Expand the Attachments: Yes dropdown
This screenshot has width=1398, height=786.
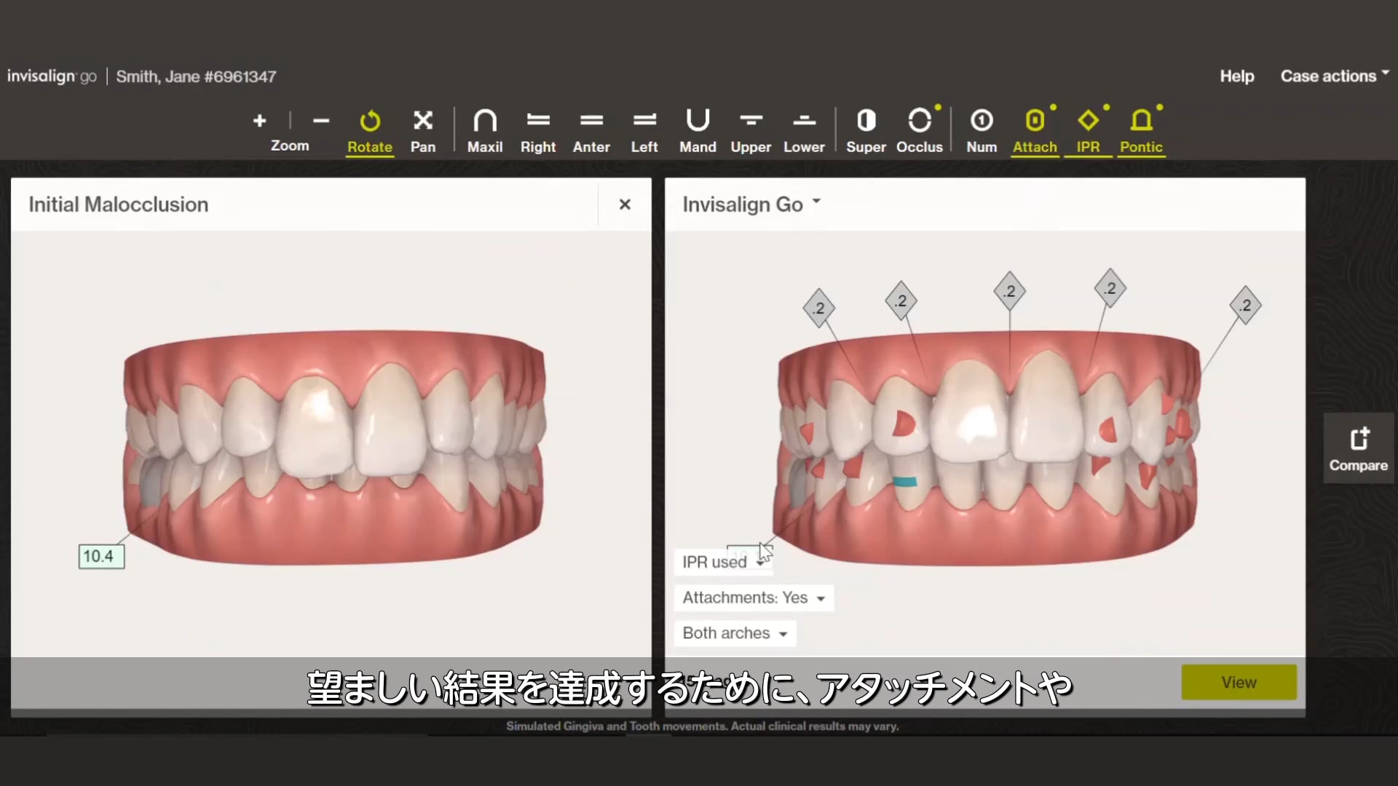coord(754,598)
